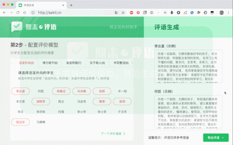Select the 评语生成 browser tab
233x145 pixels.
click(x=41, y=5)
